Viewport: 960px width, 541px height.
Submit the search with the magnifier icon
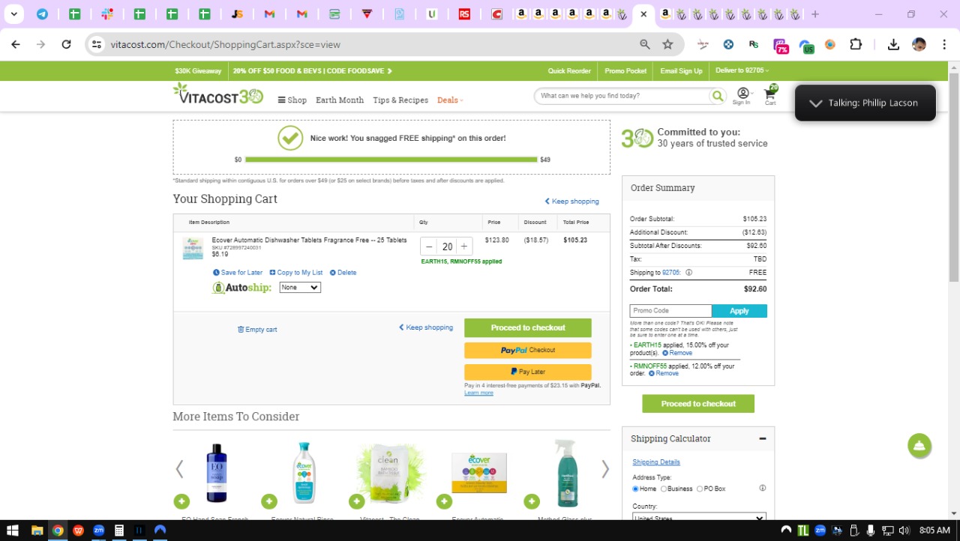tap(718, 96)
